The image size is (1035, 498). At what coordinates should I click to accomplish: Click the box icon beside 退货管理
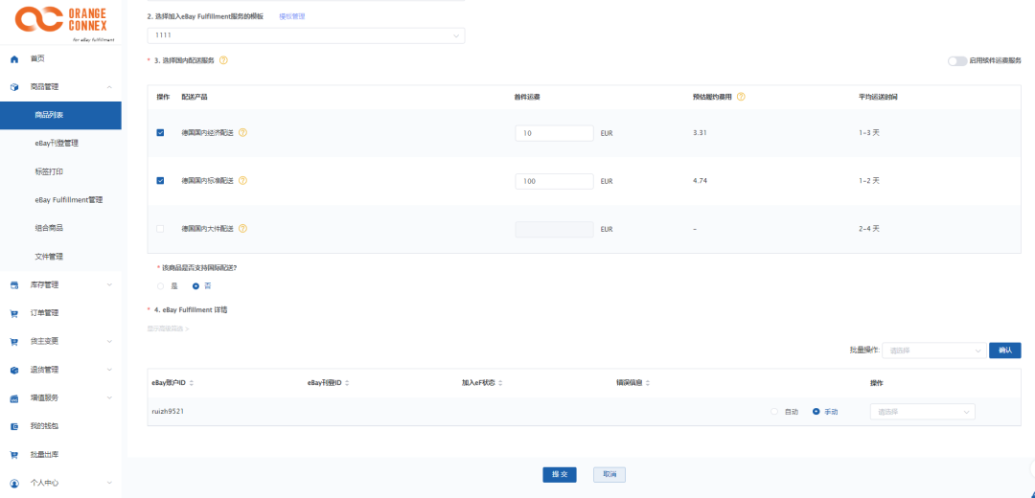click(14, 370)
